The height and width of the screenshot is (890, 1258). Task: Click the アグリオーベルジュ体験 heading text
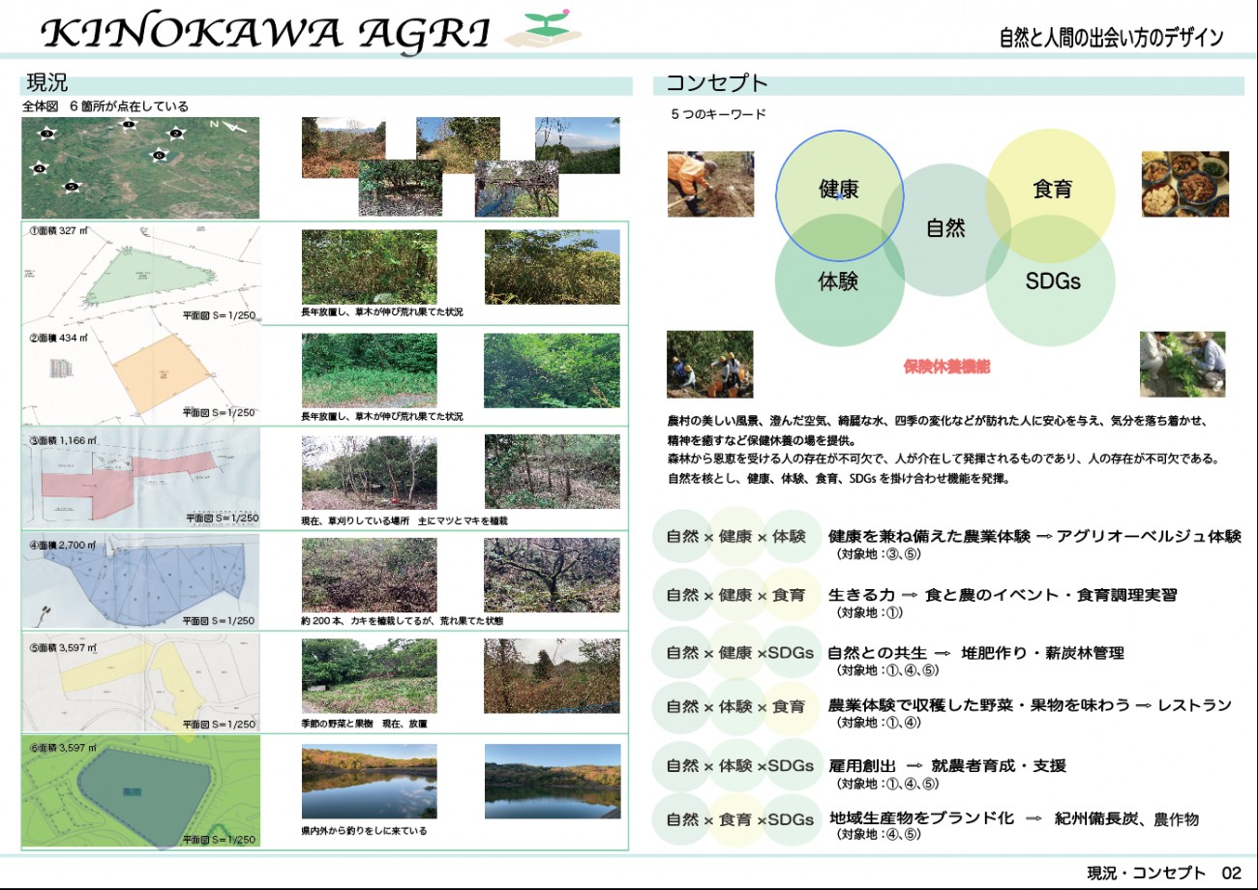click(x=1149, y=537)
